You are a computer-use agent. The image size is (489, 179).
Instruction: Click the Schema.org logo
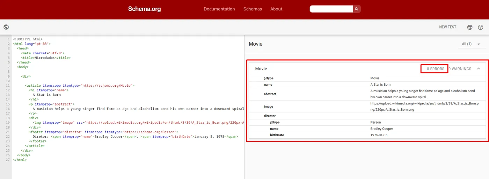[x=144, y=9]
